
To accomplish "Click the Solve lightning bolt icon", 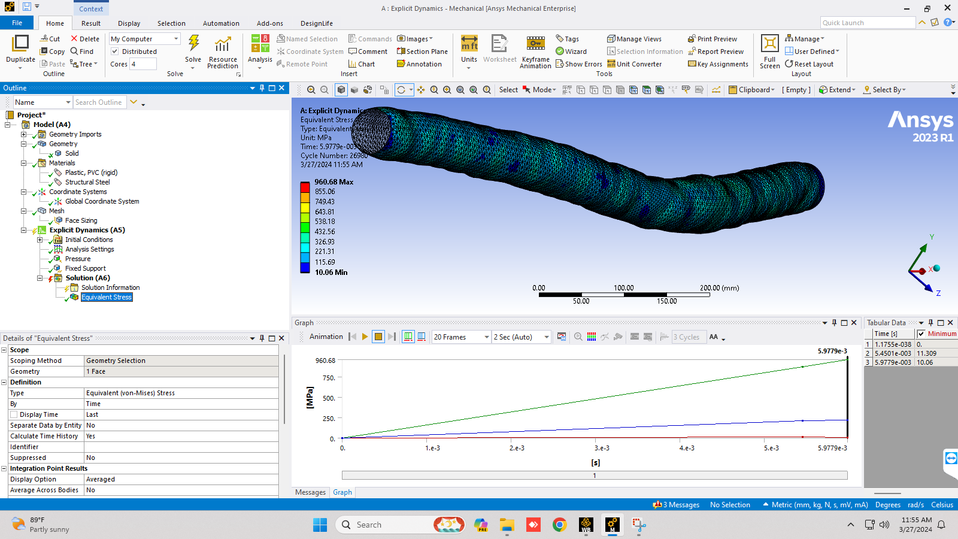I will coord(193,44).
